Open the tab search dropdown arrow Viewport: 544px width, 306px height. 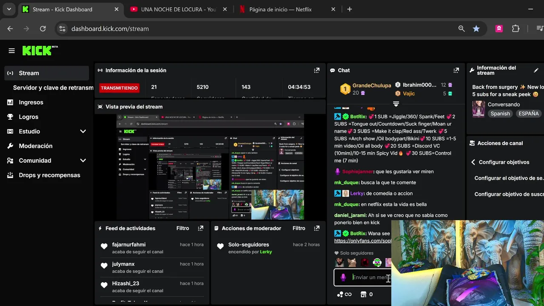click(9, 9)
